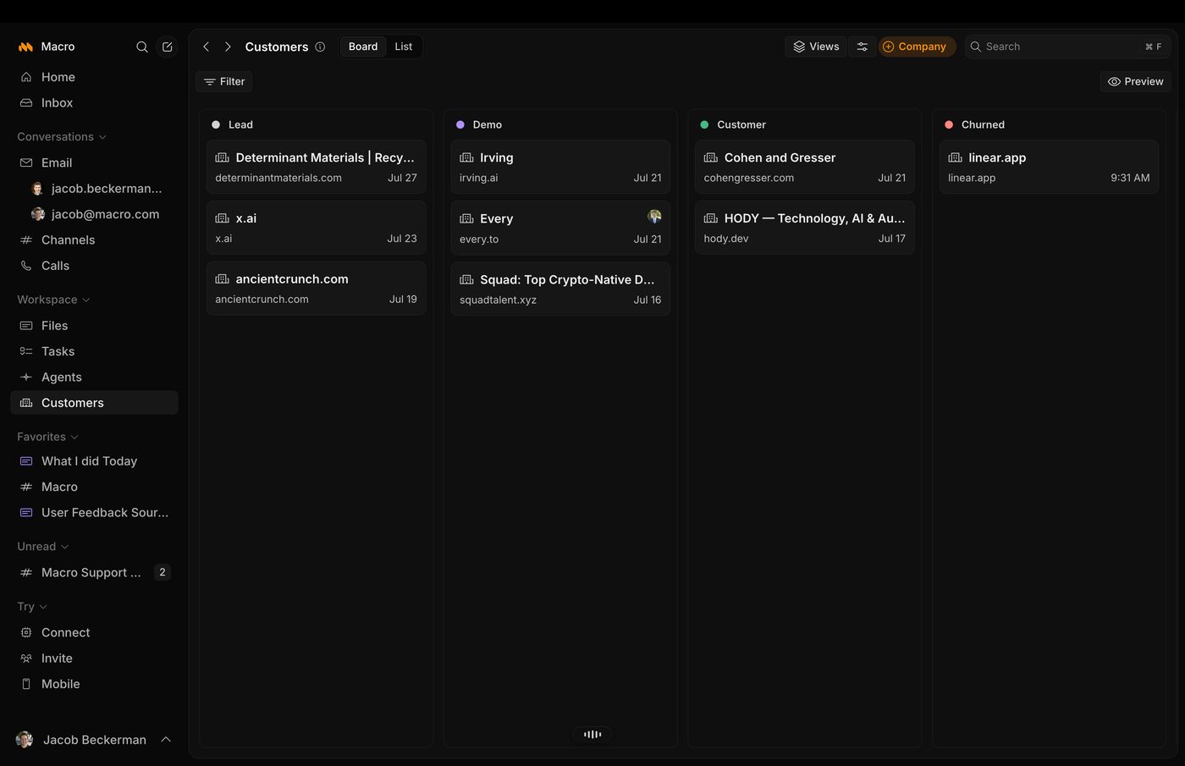Open Email conversations
Viewport: 1185px width, 766px height.
coord(94,163)
